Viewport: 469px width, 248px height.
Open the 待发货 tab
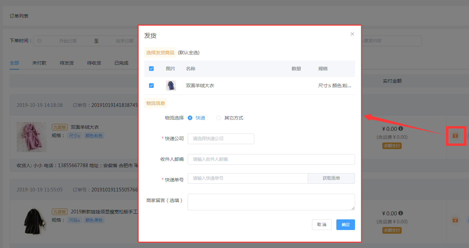pos(67,63)
